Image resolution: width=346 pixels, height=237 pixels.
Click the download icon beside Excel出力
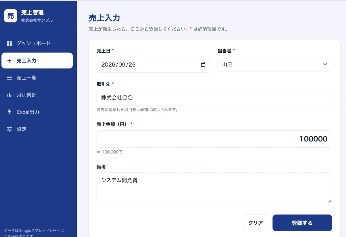(9, 112)
